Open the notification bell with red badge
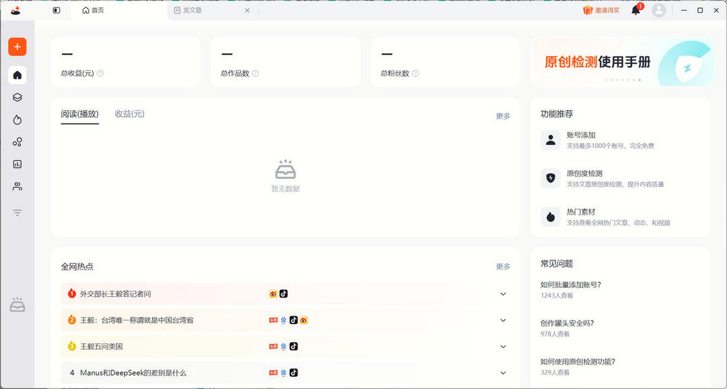The image size is (727, 389). click(633, 10)
